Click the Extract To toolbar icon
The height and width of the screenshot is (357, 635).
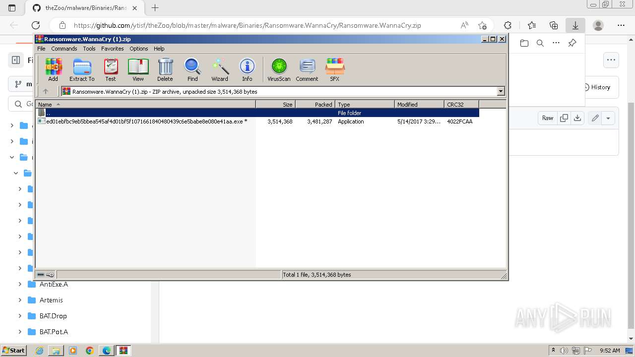pyautogui.click(x=82, y=69)
